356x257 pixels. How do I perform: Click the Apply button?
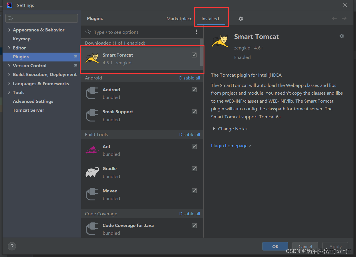[x=335, y=246]
